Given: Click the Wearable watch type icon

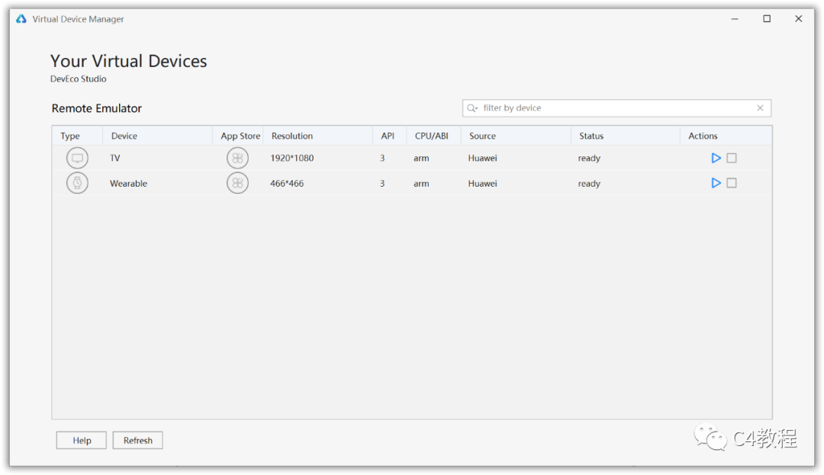Looking at the screenshot, I should click(77, 183).
